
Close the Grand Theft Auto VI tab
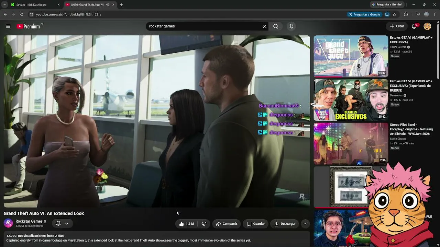[113, 5]
